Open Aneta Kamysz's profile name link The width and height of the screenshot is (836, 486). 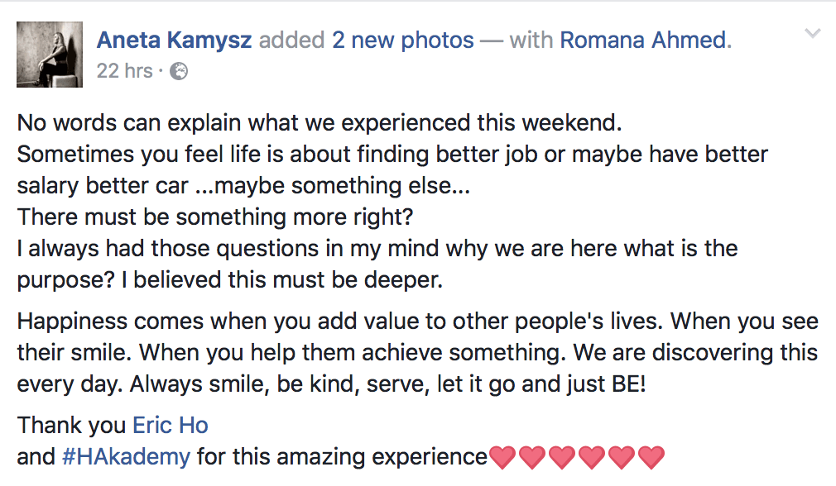175,40
